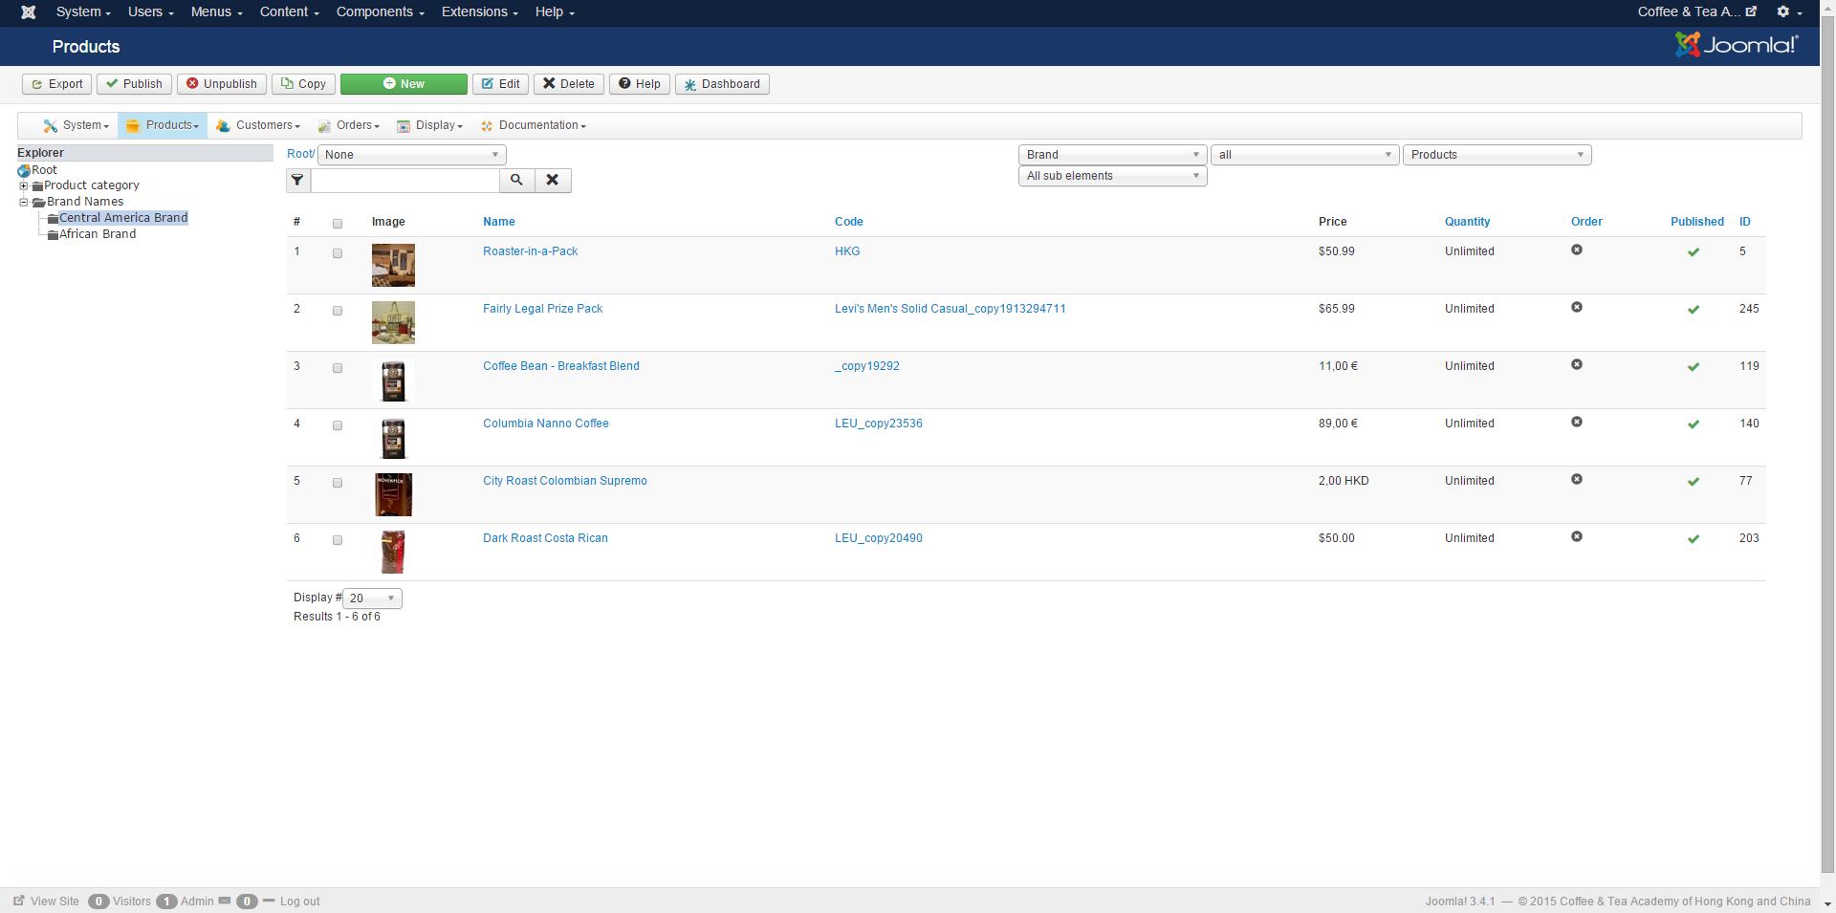Image resolution: width=1836 pixels, height=913 pixels.
Task: Click the Export button
Action: 57,84
